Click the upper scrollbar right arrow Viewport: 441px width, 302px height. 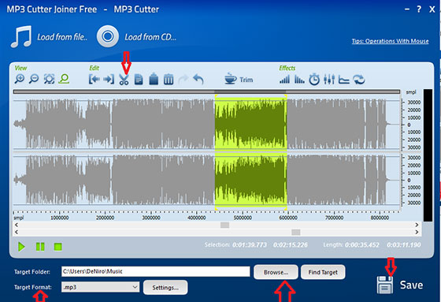point(417,225)
